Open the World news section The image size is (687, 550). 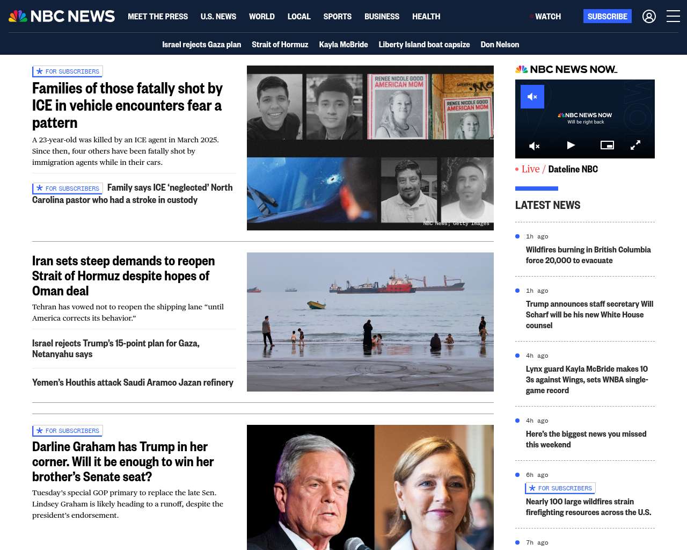[x=262, y=17]
